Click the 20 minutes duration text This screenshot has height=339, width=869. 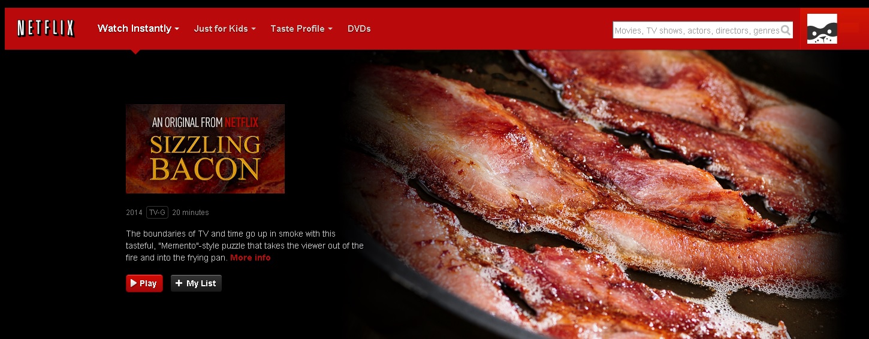click(x=191, y=213)
